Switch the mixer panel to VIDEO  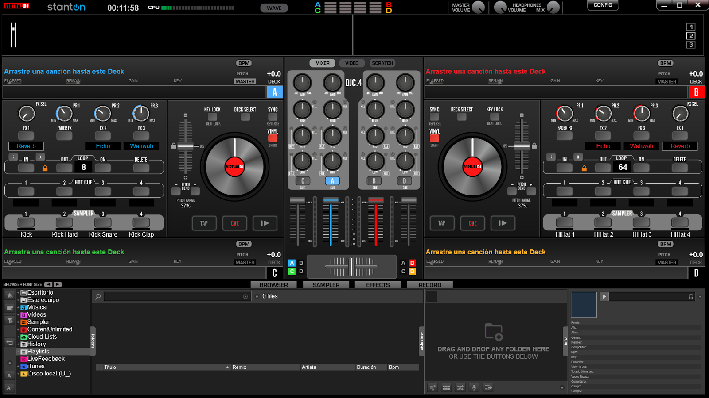351,63
